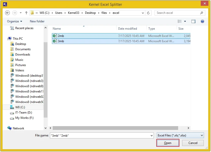Click the Back navigation arrow
211x152 pixels.
coord(7,13)
